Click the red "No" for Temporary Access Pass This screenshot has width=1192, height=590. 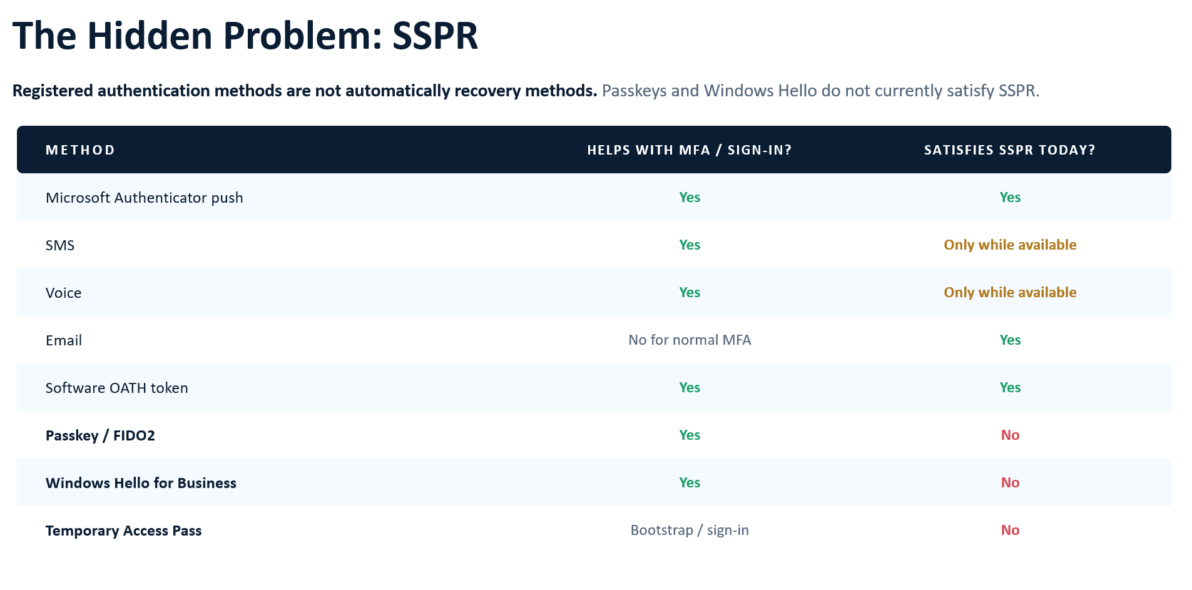(1010, 530)
